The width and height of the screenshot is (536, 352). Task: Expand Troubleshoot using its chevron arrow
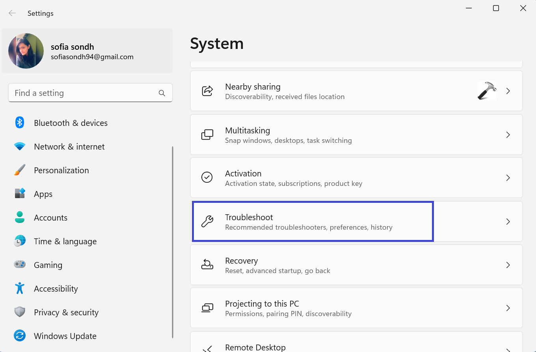pyautogui.click(x=508, y=221)
